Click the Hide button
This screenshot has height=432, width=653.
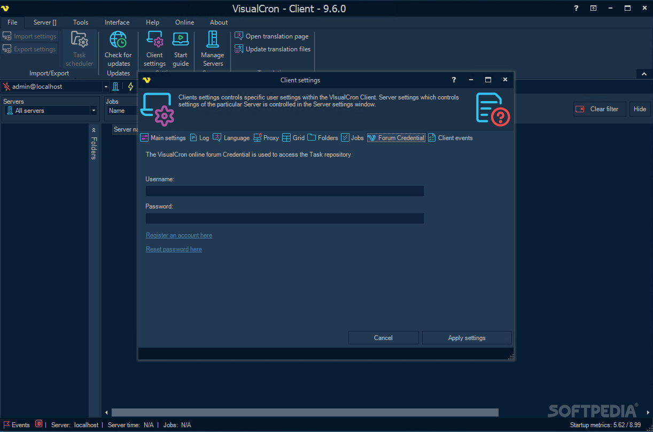640,109
